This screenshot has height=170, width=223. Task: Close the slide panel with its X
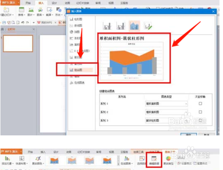pyautogui.click(x=34, y=29)
